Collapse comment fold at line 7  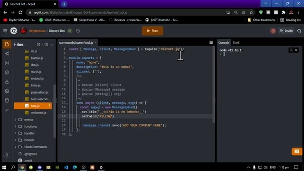pyautogui.click(x=67, y=76)
